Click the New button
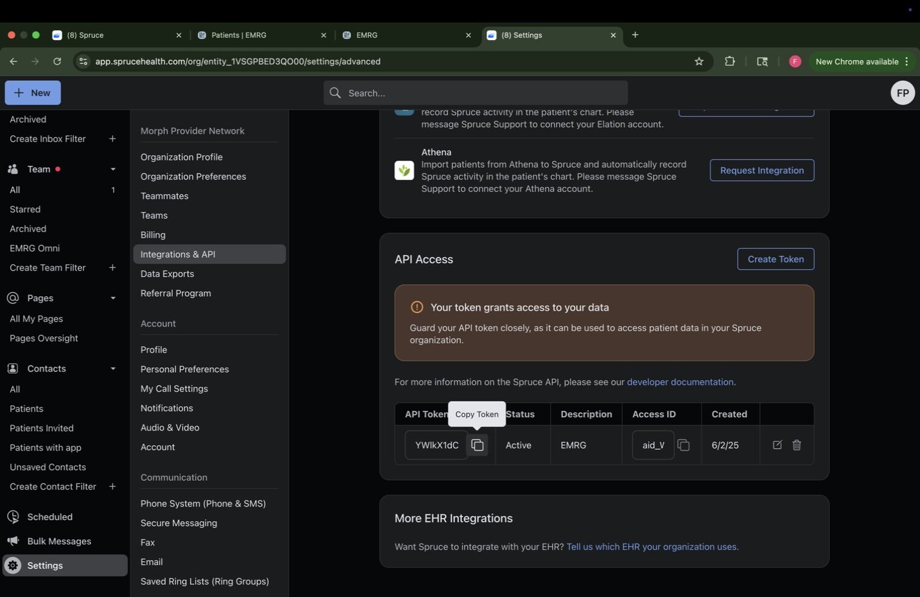920x597 pixels. click(33, 93)
